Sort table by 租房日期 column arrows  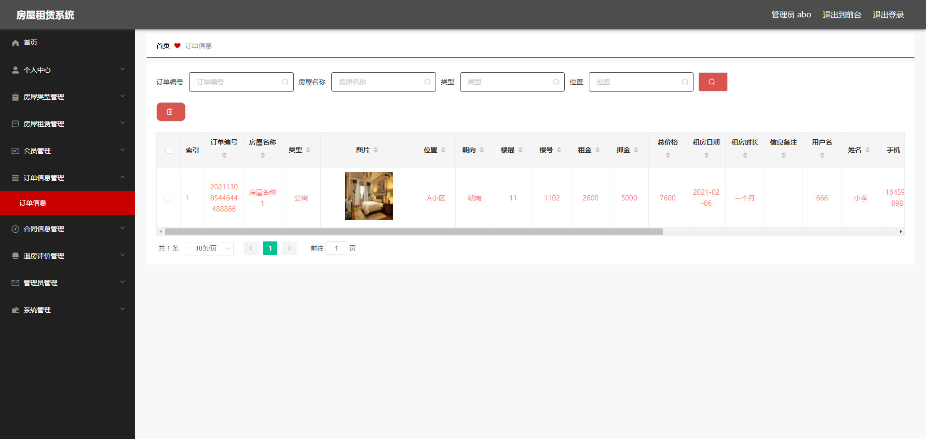click(x=707, y=155)
